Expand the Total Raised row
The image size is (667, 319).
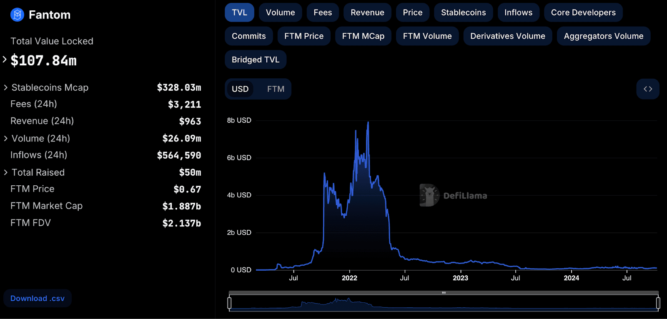[x=5, y=172]
